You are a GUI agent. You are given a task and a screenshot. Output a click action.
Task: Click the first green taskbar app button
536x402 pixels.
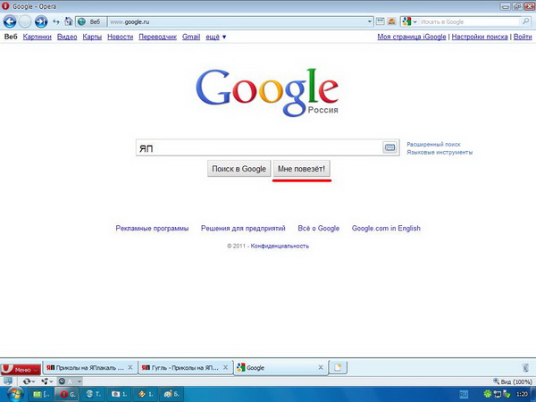[40, 395]
